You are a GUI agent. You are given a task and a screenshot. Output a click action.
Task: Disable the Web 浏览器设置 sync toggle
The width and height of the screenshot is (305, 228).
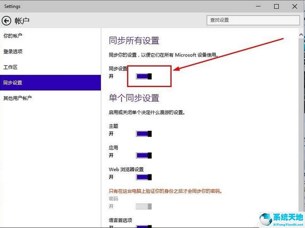click(144, 177)
